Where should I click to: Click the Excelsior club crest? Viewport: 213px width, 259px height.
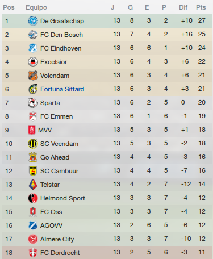33,62
